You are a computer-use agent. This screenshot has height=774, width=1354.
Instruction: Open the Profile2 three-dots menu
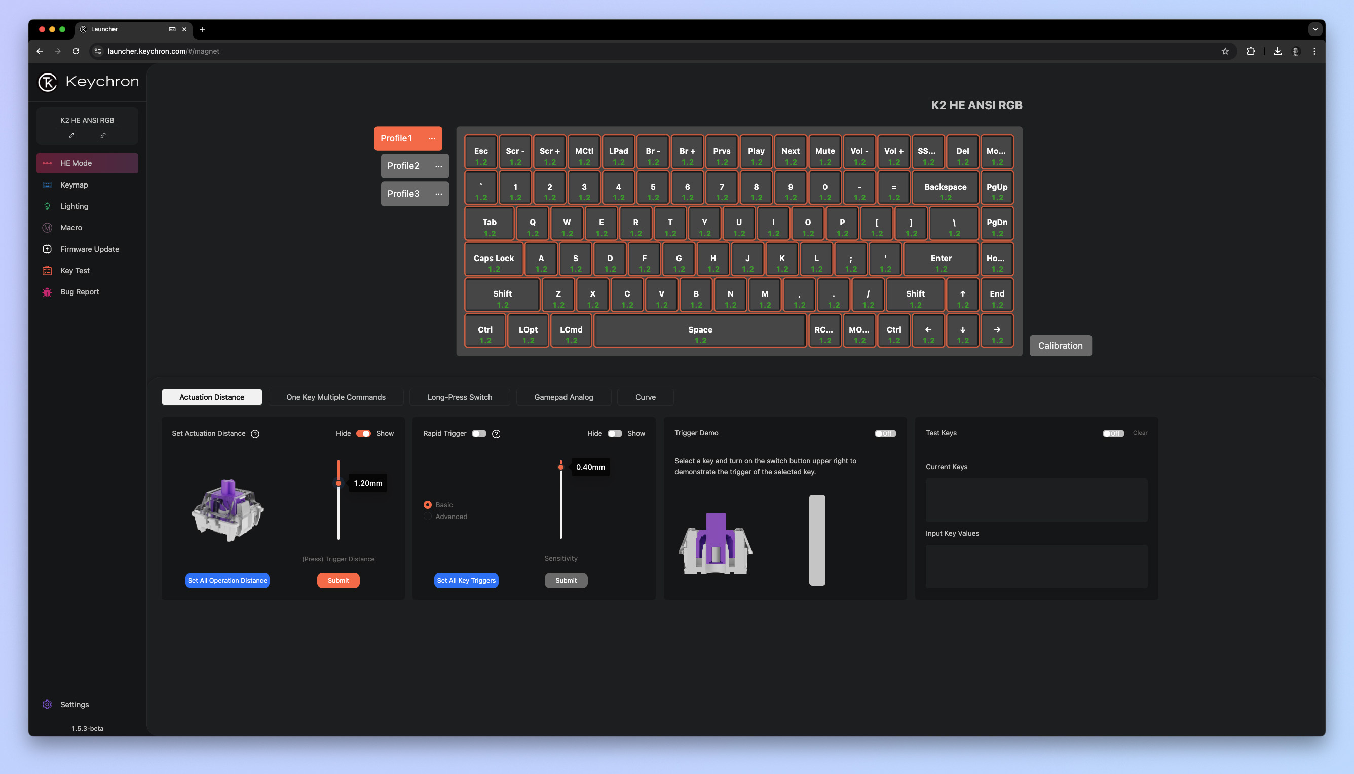pyautogui.click(x=438, y=166)
